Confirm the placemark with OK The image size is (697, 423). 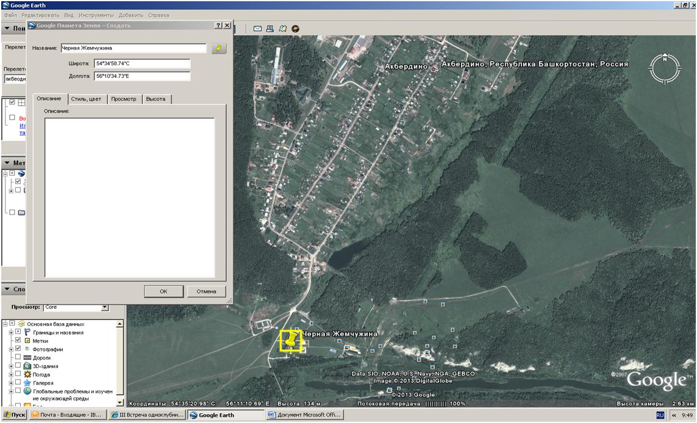pyautogui.click(x=163, y=291)
